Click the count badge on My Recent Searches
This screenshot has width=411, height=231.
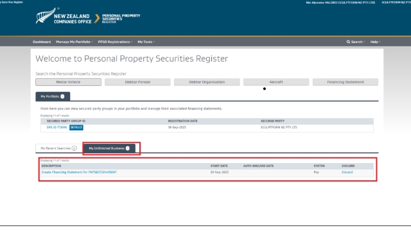74,148
